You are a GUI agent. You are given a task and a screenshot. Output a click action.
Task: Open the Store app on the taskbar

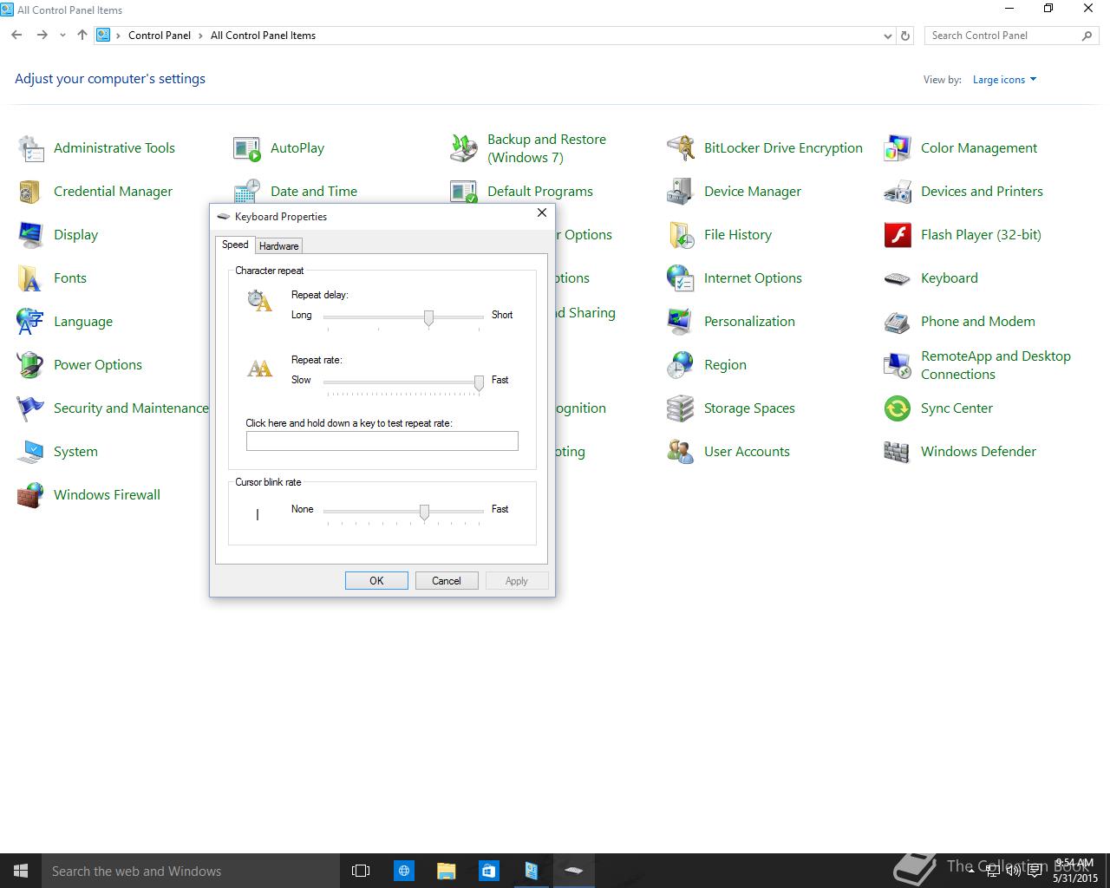click(x=488, y=871)
